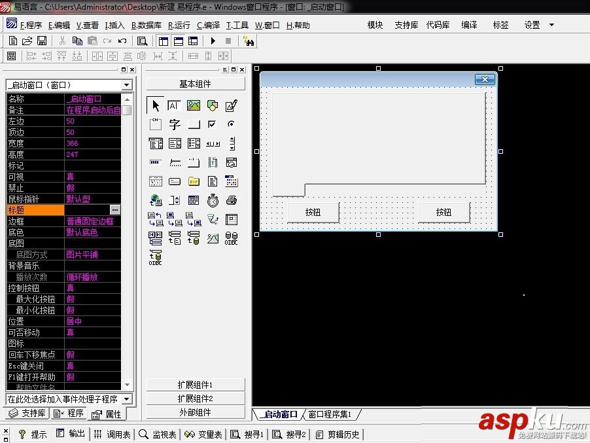This screenshot has height=443, width=590.
Task: Click the print preview magnifier toolbar icon
Action: click(142, 41)
